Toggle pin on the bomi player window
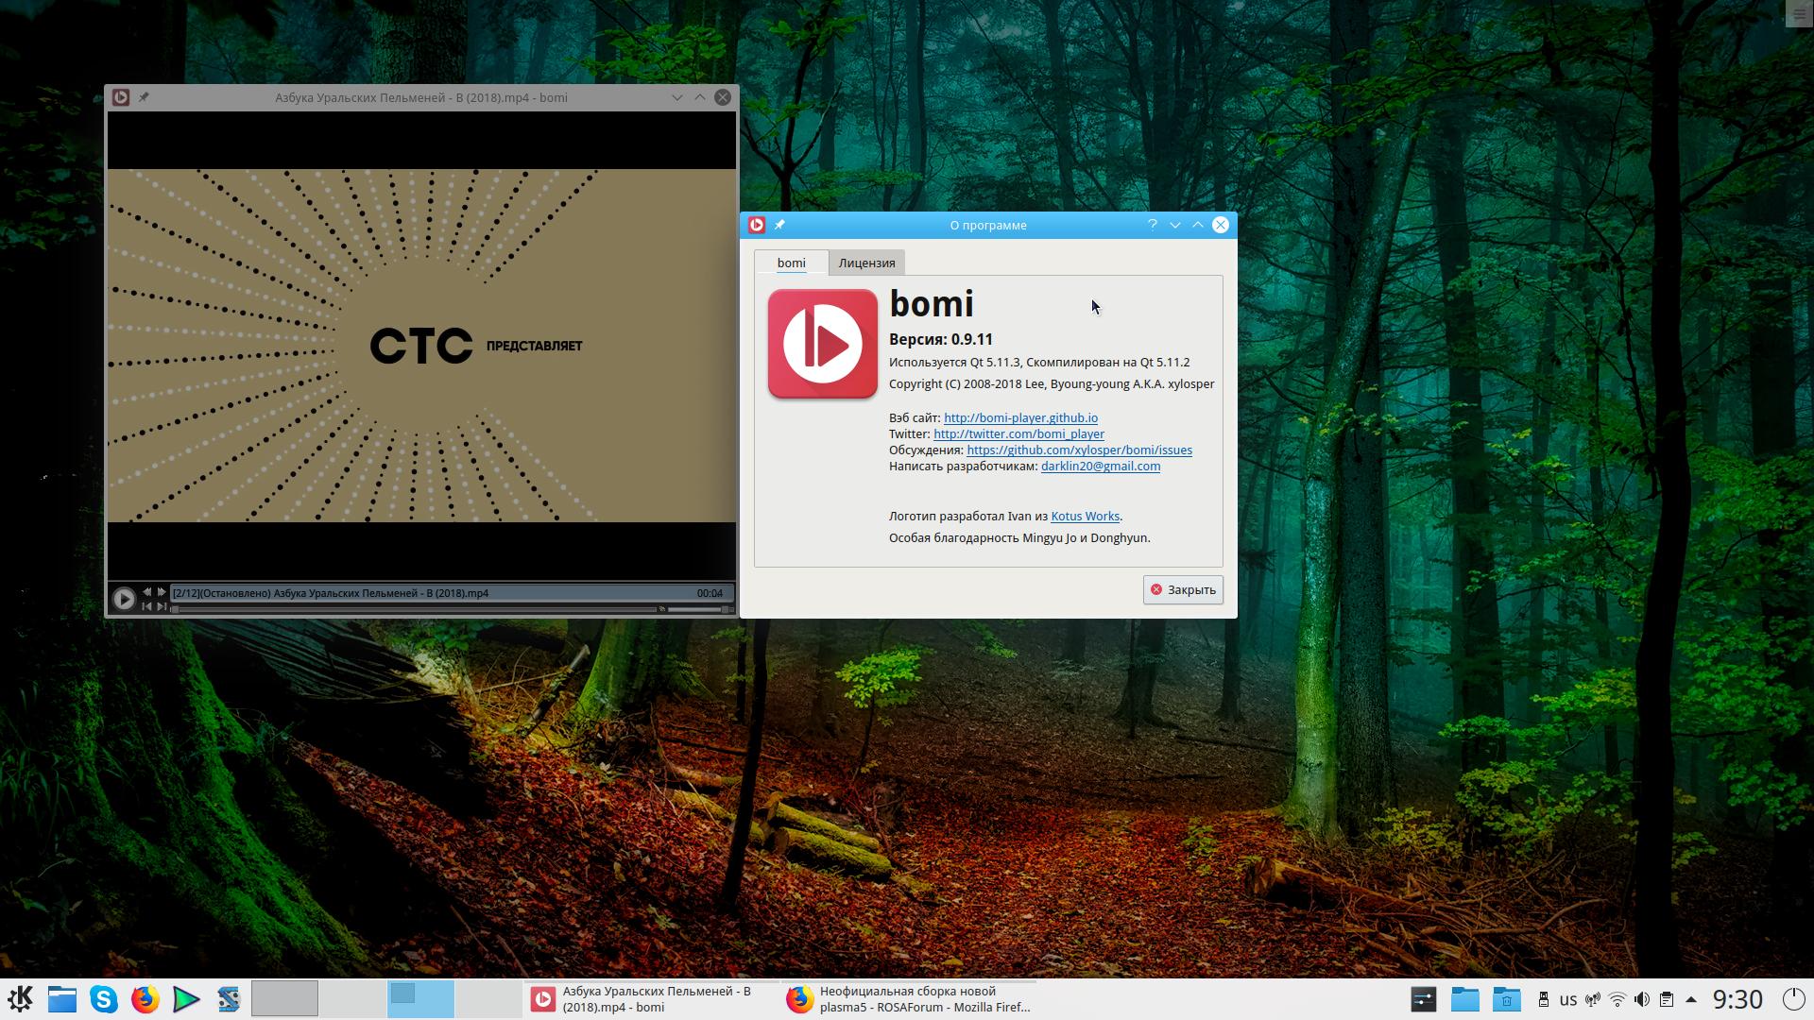Viewport: 1814px width, 1020px height. tap(144, 97)
